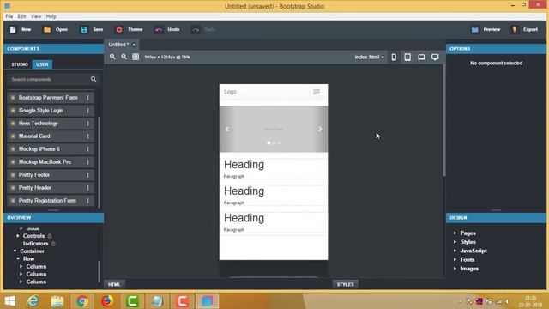Click the component search magnifier icon
Image resolution: width=549 pixels, height=309 pixels.
pos(94,79)
